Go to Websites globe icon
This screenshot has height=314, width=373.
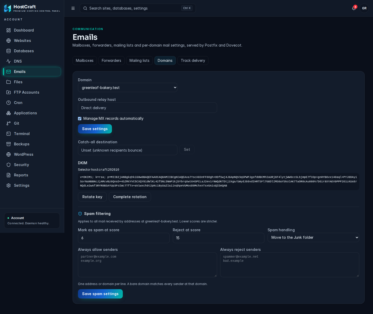(9, 41)
